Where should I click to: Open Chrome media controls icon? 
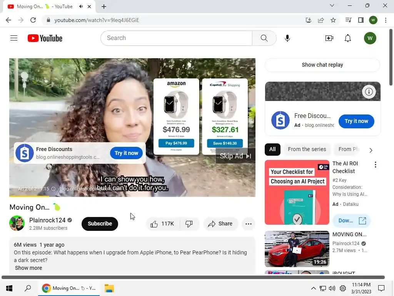click(x=348, y=20)
